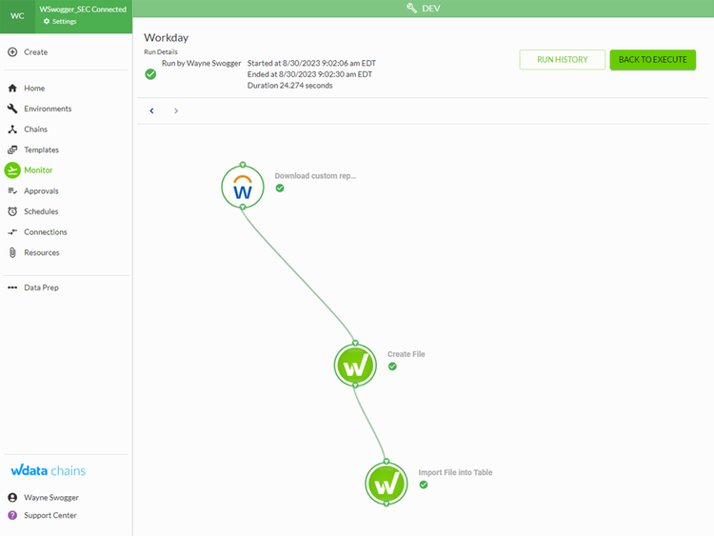Click the Download custom rep... node label
This screenshot has height=536, width=714.
coord(315,176)
